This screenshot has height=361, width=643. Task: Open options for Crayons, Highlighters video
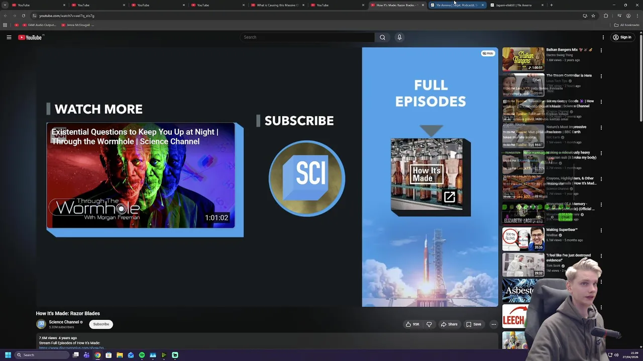(601, 179)
